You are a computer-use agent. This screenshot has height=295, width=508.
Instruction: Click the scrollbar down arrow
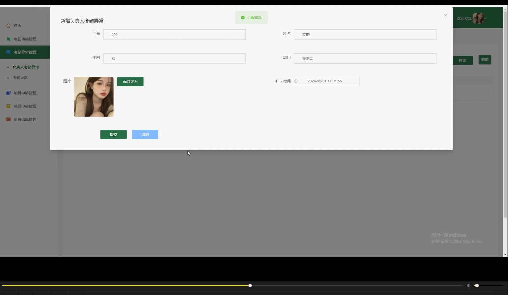[x=505, y=255]
